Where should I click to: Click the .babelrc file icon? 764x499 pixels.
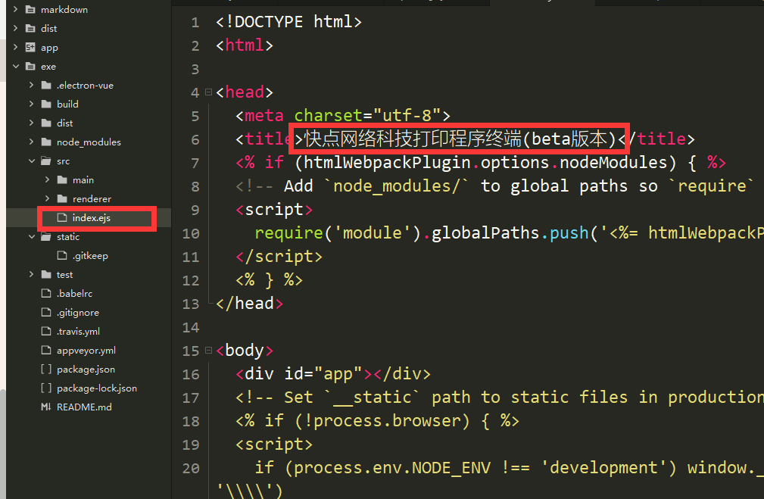coord(46,293)
